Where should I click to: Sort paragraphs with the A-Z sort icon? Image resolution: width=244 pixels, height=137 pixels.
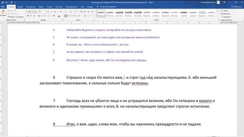point(88,12)
